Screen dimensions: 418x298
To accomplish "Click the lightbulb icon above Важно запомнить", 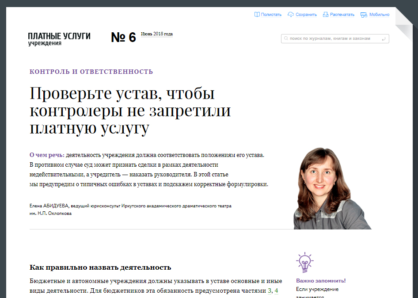I will [x=304, y=263].
